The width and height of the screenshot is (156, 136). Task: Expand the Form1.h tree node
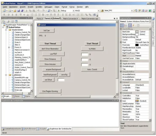(9, 47)
